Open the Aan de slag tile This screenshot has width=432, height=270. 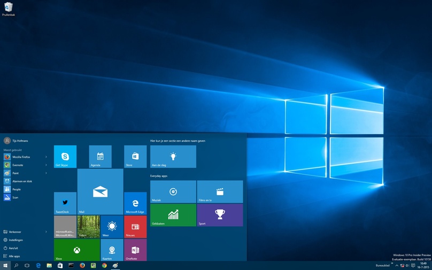173,157
